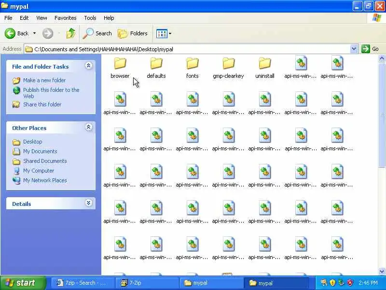Click the scrollbar down arrow
This screenshot has height=290, width=386.
[382, 271]
